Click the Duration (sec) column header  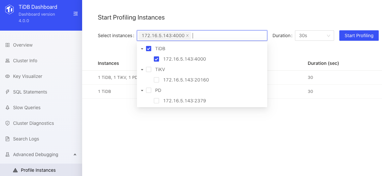[x=323, y=63]
